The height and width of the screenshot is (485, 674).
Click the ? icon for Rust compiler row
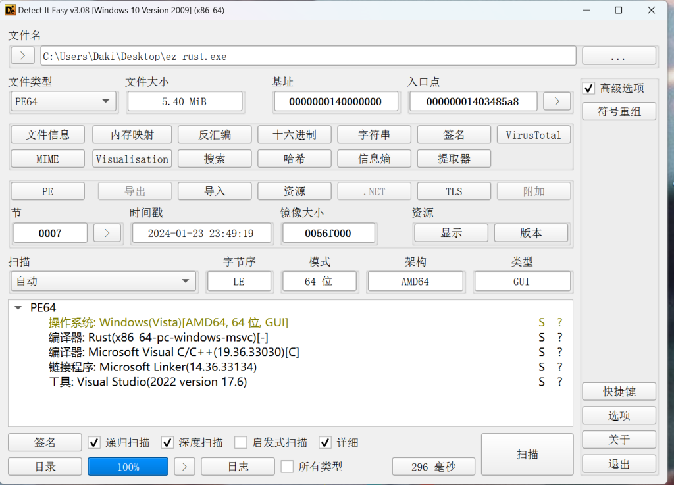[559, 338]
